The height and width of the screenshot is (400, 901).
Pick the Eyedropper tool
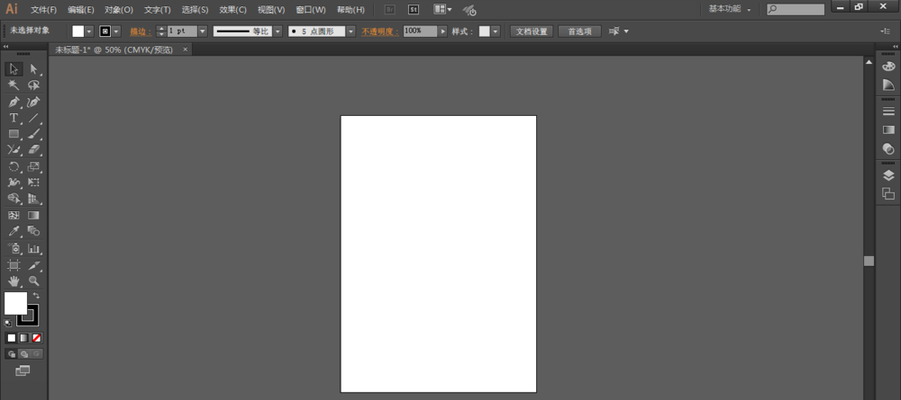(14, 232)
